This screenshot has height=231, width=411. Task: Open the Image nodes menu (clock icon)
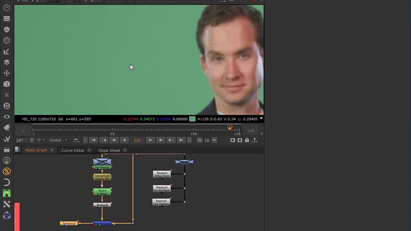coord(7,8)
